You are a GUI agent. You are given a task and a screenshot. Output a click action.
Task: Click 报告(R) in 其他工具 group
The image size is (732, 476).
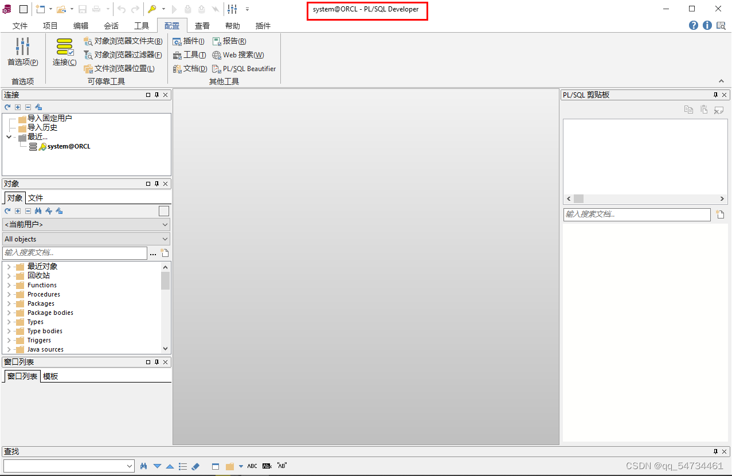229,41
